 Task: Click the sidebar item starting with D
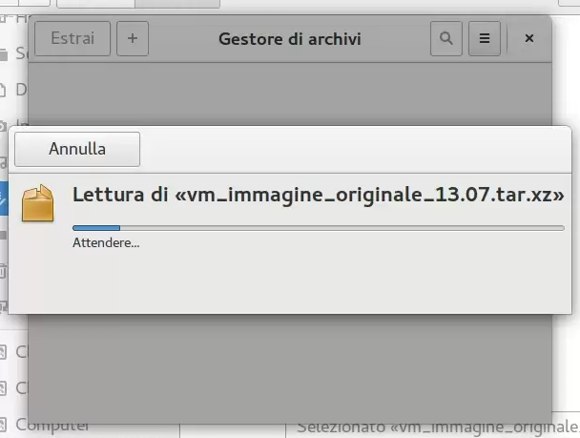click(18, 89)
